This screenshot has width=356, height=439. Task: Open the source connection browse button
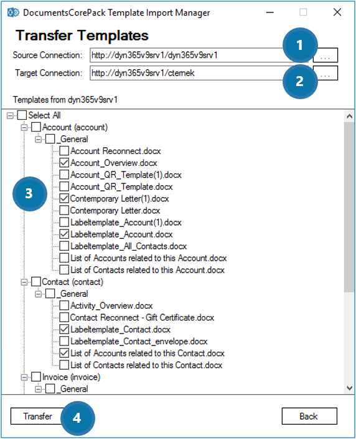tap(326, 55)
